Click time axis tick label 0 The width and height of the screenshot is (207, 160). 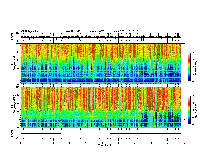click(x=21, y=143)
